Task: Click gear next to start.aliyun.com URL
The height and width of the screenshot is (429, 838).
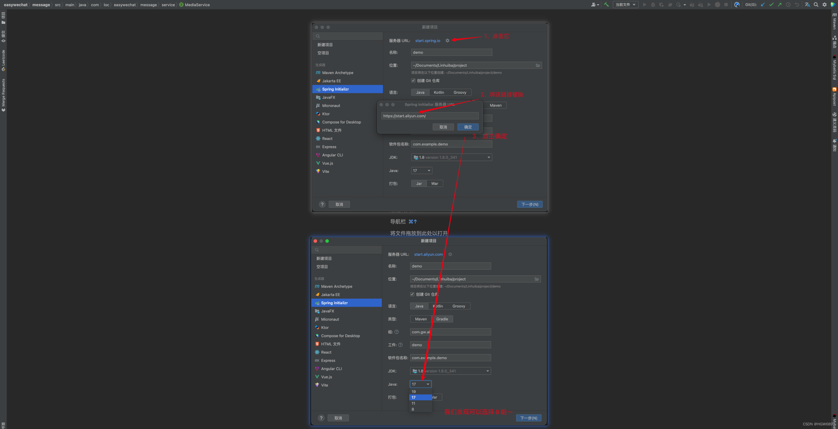Action: 450,254
